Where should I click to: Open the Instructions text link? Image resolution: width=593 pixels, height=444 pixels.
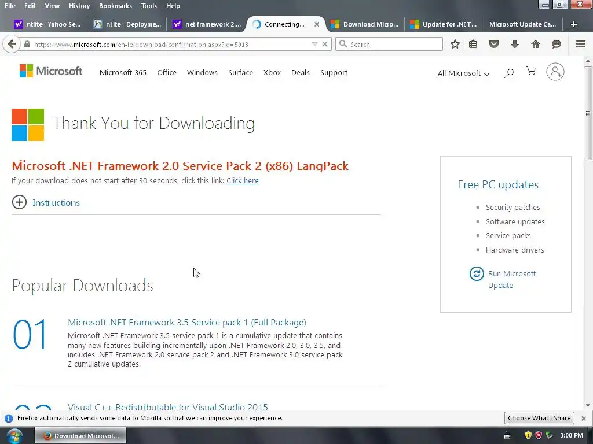[56, 203]
